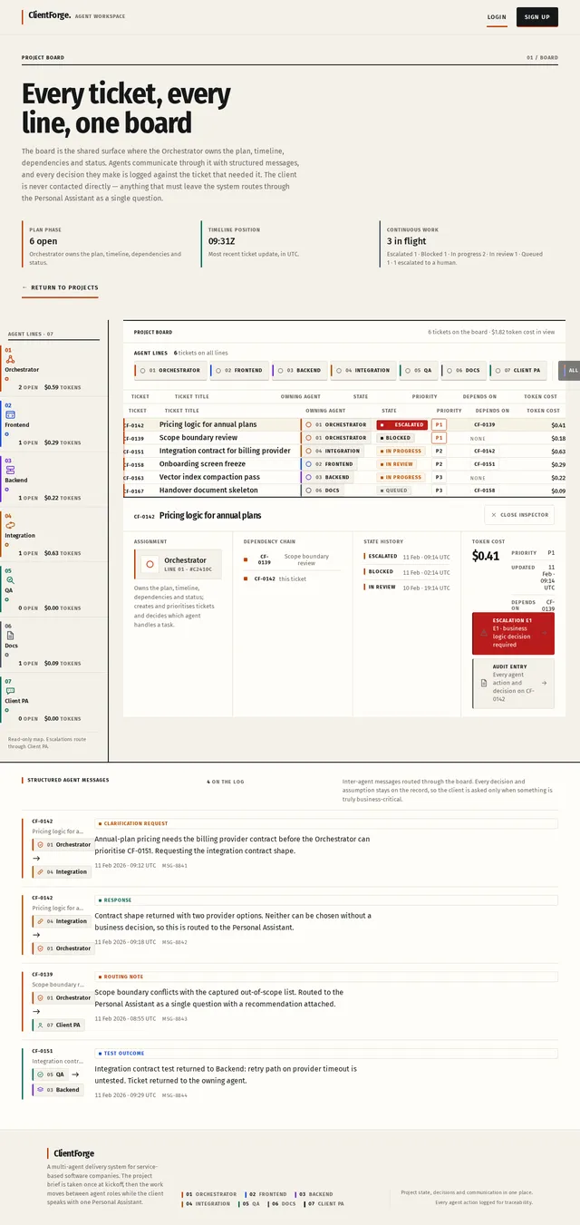This screenshot has height=1225, width=580.
Task: Toggle the 04 Integration agent line filter chip
Action: tap(362, 370)
